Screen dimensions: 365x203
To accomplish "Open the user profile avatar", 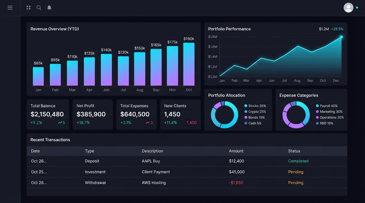I will click(349, 8).
